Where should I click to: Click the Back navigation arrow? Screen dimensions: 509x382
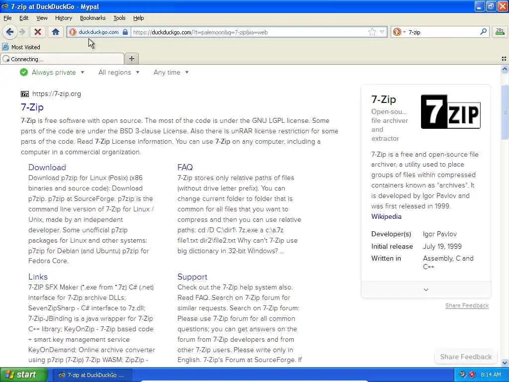[x=10, y=32]
